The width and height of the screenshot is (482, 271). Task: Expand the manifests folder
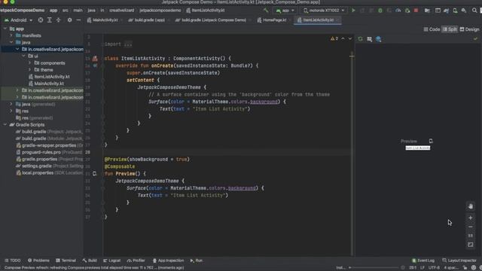click(11, 35)
